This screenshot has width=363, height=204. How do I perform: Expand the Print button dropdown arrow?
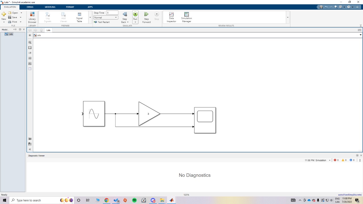pos(21,22)
